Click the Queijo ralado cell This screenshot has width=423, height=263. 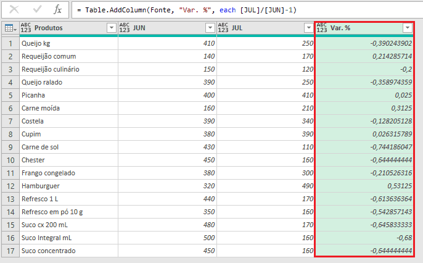coord(69,82)
